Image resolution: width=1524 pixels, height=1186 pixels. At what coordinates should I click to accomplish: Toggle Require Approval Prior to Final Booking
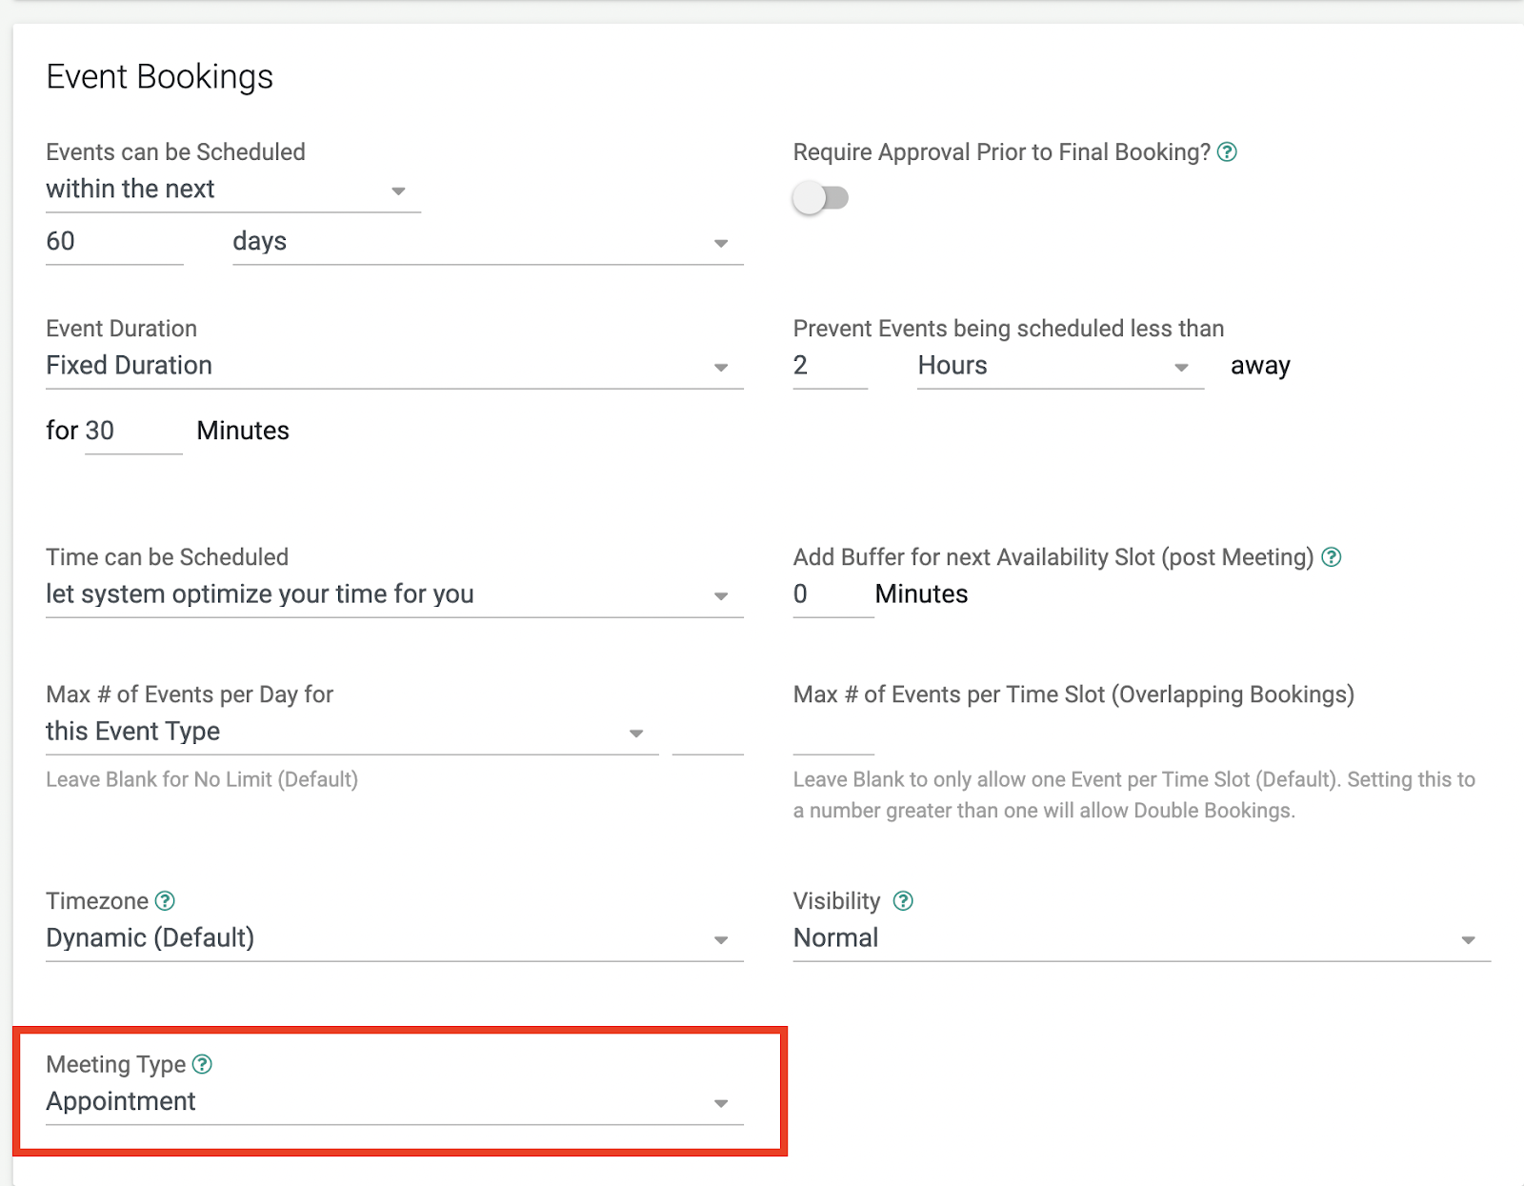[x=820, y=198]
